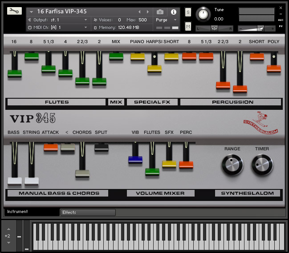289x253 pixels.
Task: Click the Flutes 8 green tab switch
Action: (x=32, y=56)
